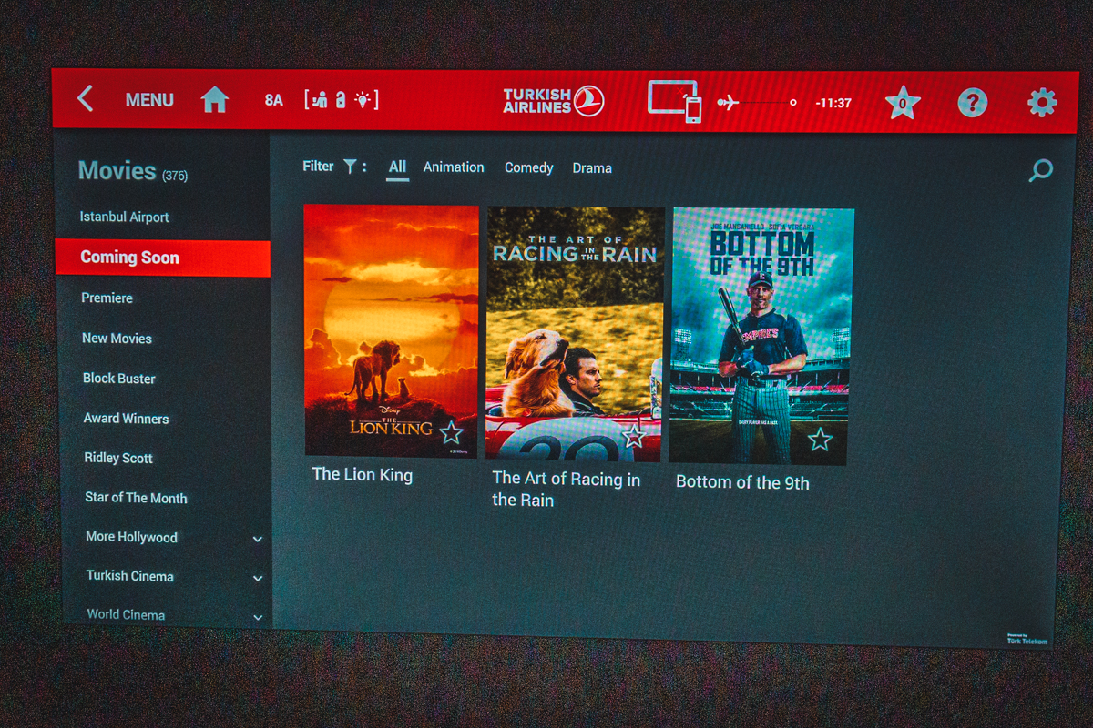Expand the Turkish Cinema chevron
Viewport: 1093px width, 728px height.
258,578
